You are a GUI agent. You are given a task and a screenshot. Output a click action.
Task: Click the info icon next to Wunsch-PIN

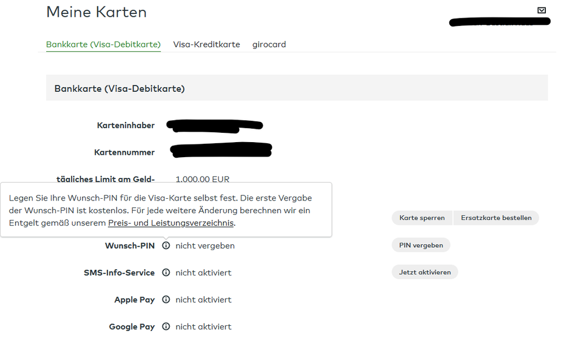[166, 245]
